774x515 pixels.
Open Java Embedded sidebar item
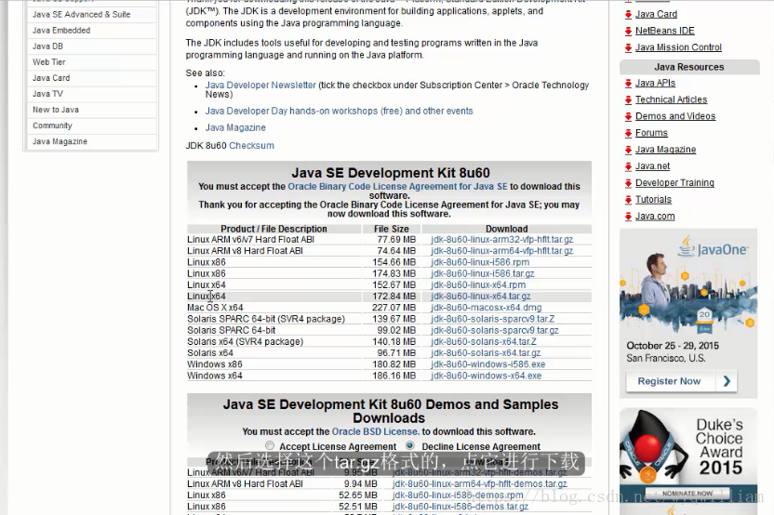pos(92,30)
